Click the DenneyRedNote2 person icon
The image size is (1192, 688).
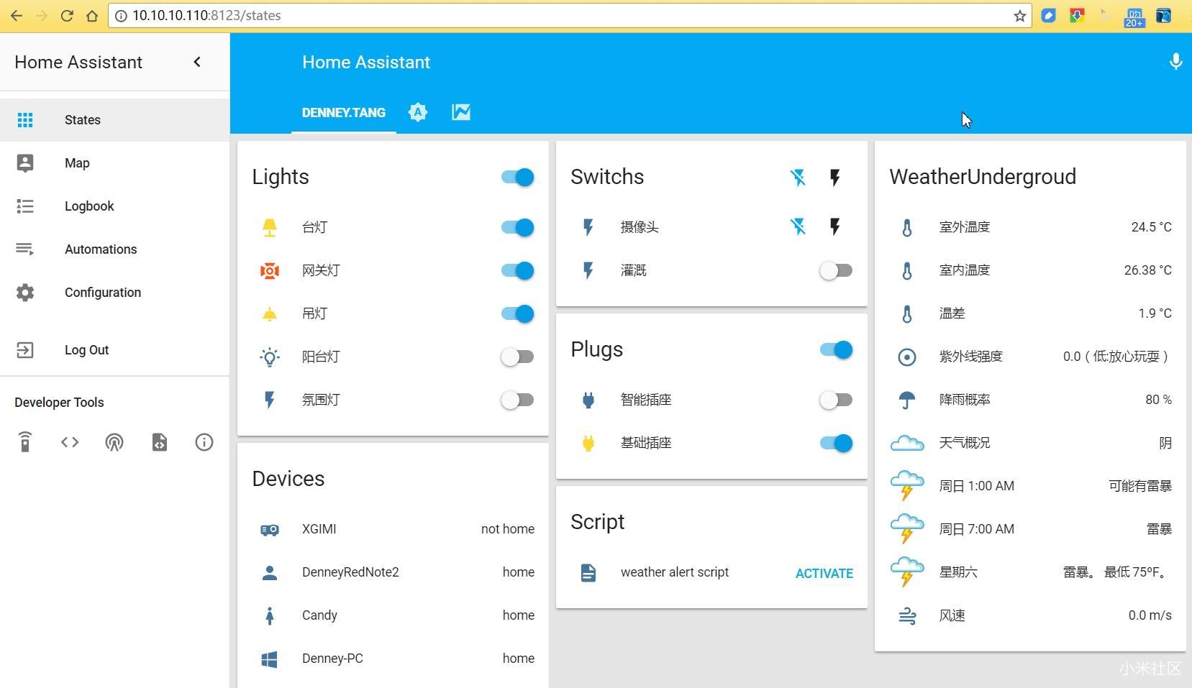[270, 572]
